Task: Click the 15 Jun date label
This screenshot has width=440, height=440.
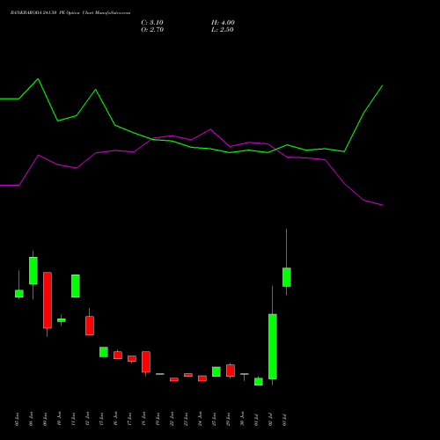Action: point(102,419)
